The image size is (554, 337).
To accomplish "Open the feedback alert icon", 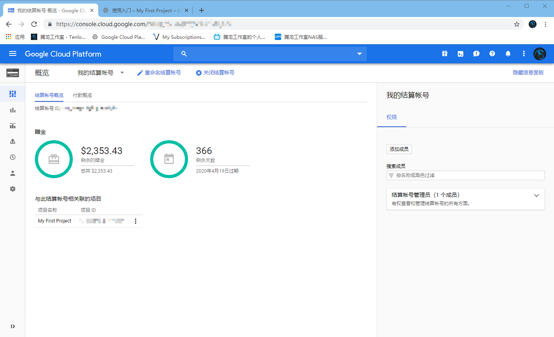I will (476, 54).
